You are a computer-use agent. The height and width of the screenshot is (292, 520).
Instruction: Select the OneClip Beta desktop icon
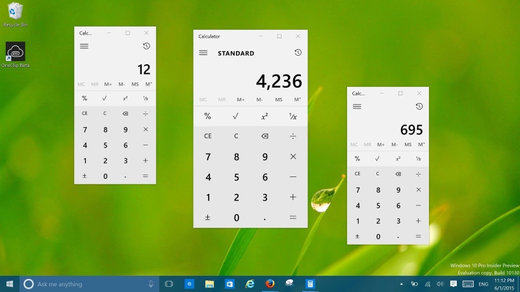pos(16,53)
